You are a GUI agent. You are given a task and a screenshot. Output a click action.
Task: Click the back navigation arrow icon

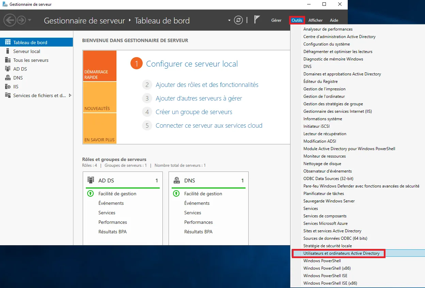pyautogui.click(x=10, y=20)
